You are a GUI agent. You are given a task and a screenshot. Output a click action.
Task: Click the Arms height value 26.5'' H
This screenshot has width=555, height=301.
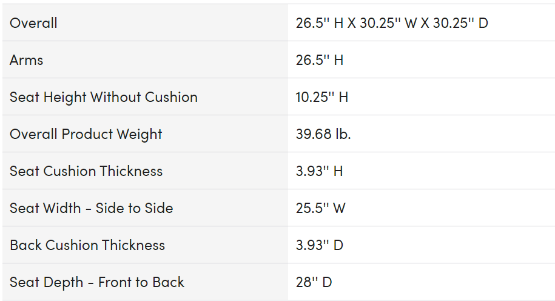click(319, 60)
